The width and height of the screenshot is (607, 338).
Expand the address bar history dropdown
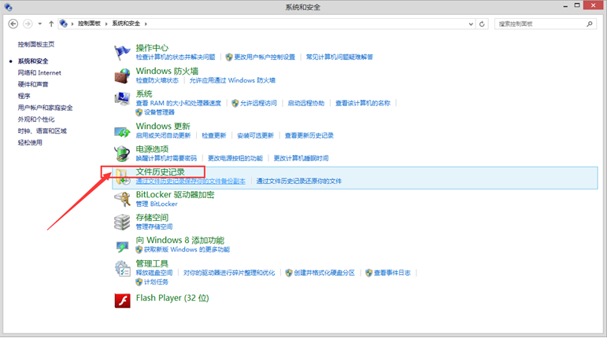471,24
